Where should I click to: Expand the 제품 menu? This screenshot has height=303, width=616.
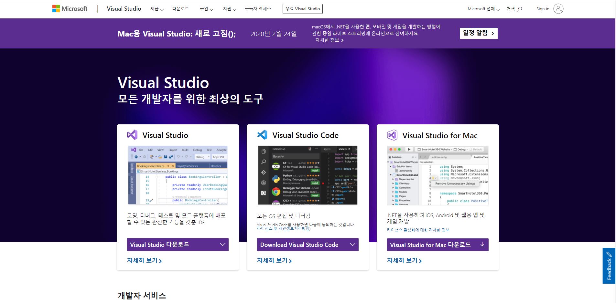click(157, 9)
